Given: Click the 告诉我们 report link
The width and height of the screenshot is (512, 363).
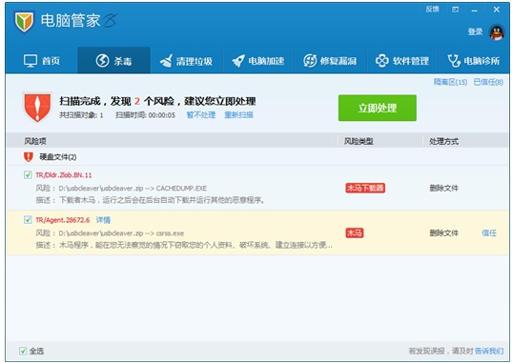Looking at the screenshot, I should click(x=489, y=351).
